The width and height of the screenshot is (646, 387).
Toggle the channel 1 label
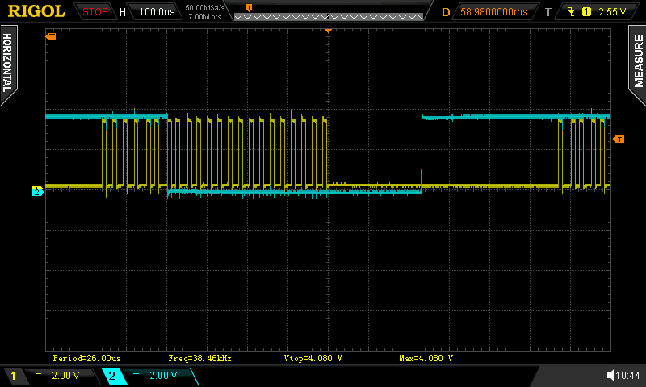(12, 376)
